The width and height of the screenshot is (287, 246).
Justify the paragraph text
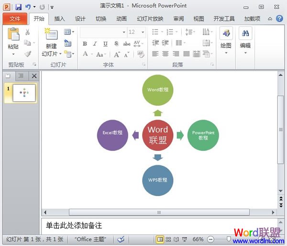(187, 53)
